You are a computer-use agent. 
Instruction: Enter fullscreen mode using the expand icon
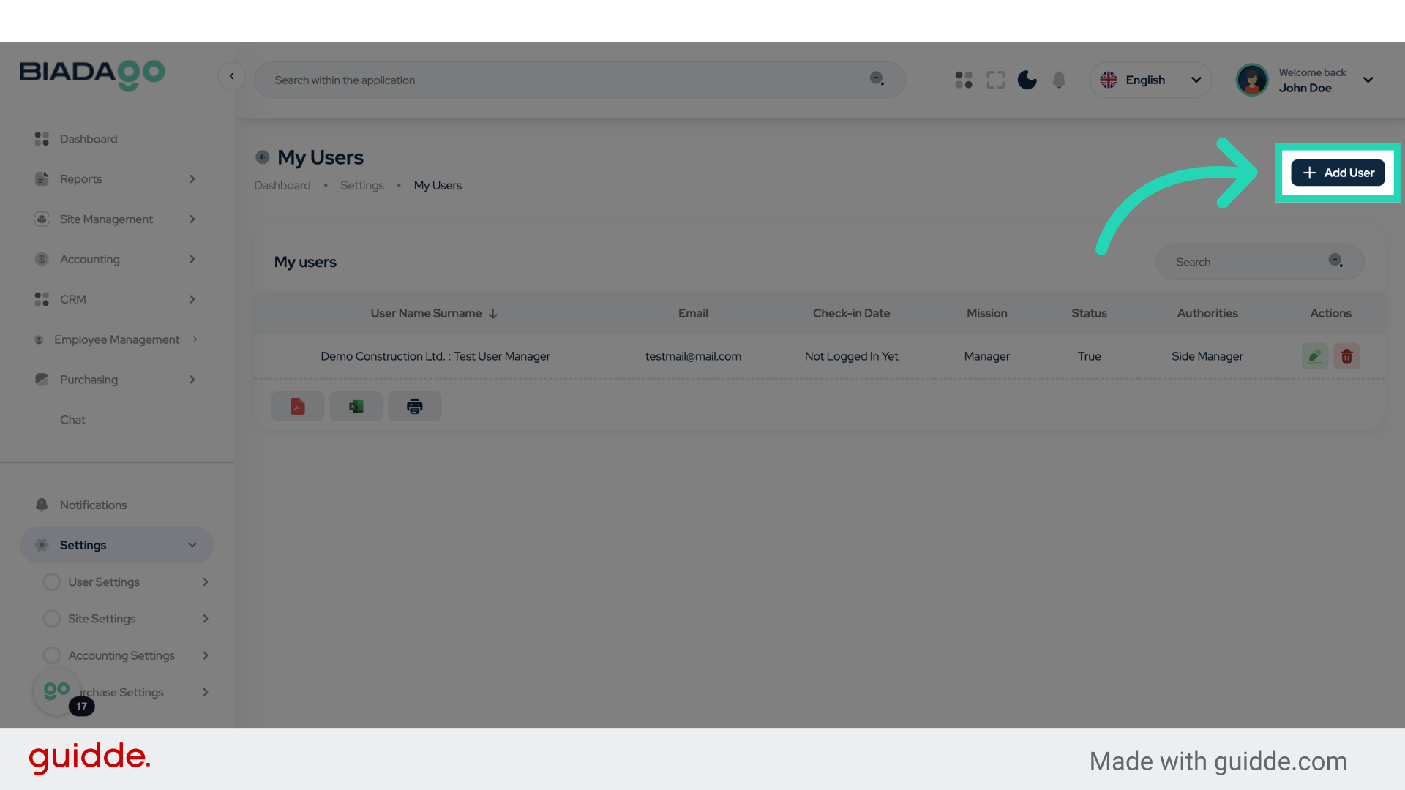995,80
